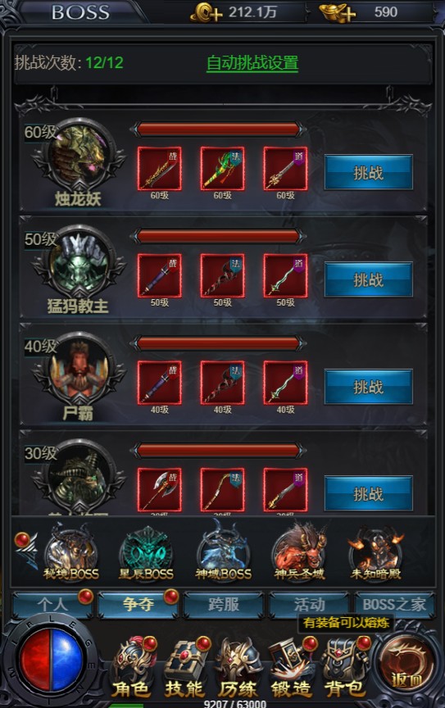Switch to the 跨服 tab
Viewport: 445px width, 708px height.
[223, 605]
